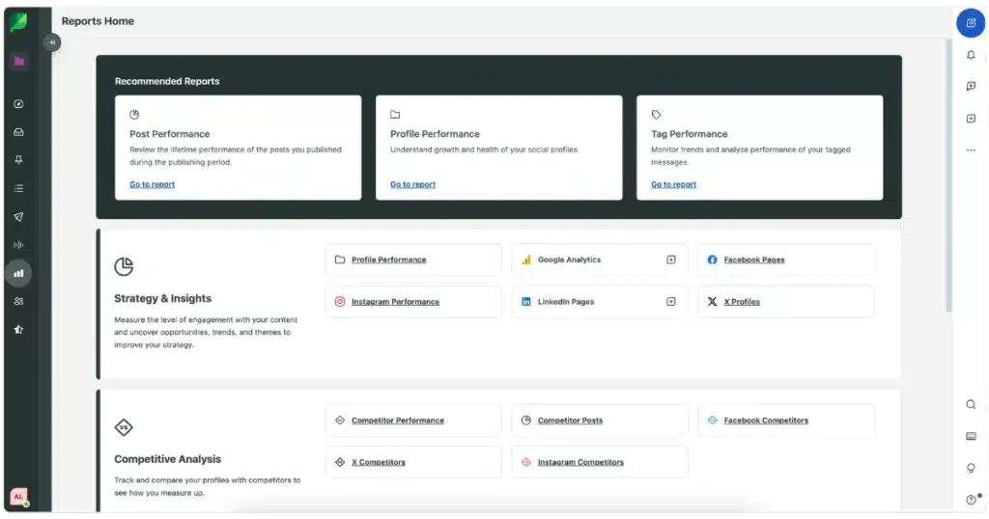The image size is (989, 519).
Task: Click the Recommended Reports heading
Action: 167,81
